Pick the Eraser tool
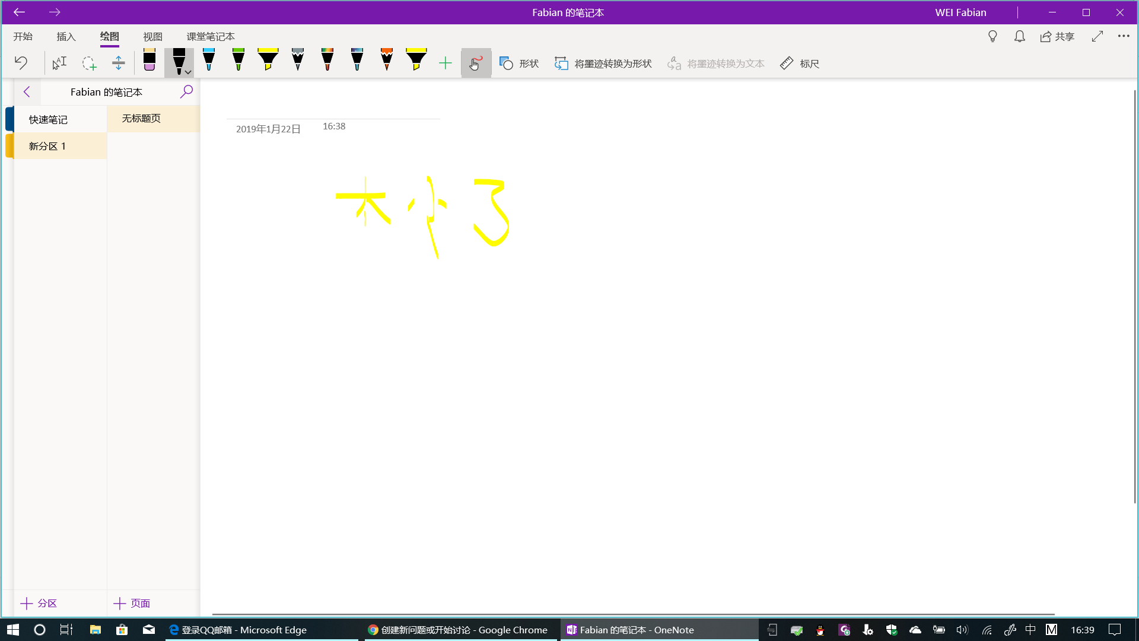The image size is (1139, 641). click(149, 61)
